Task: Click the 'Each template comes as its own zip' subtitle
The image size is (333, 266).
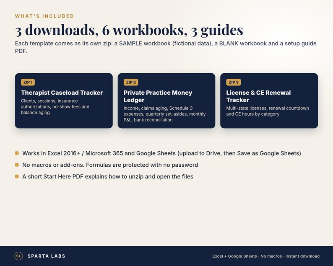Action: tap(166, 47)
